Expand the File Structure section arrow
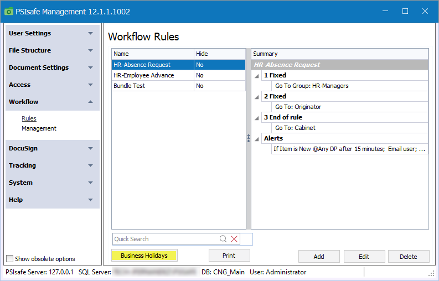Image resolution: width=439 pixels, height=281 pixels. (x=90, y=50)
